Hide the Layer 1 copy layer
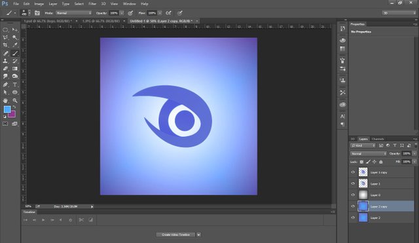This screenshot has width=419, height=243. tap(353, 172)
